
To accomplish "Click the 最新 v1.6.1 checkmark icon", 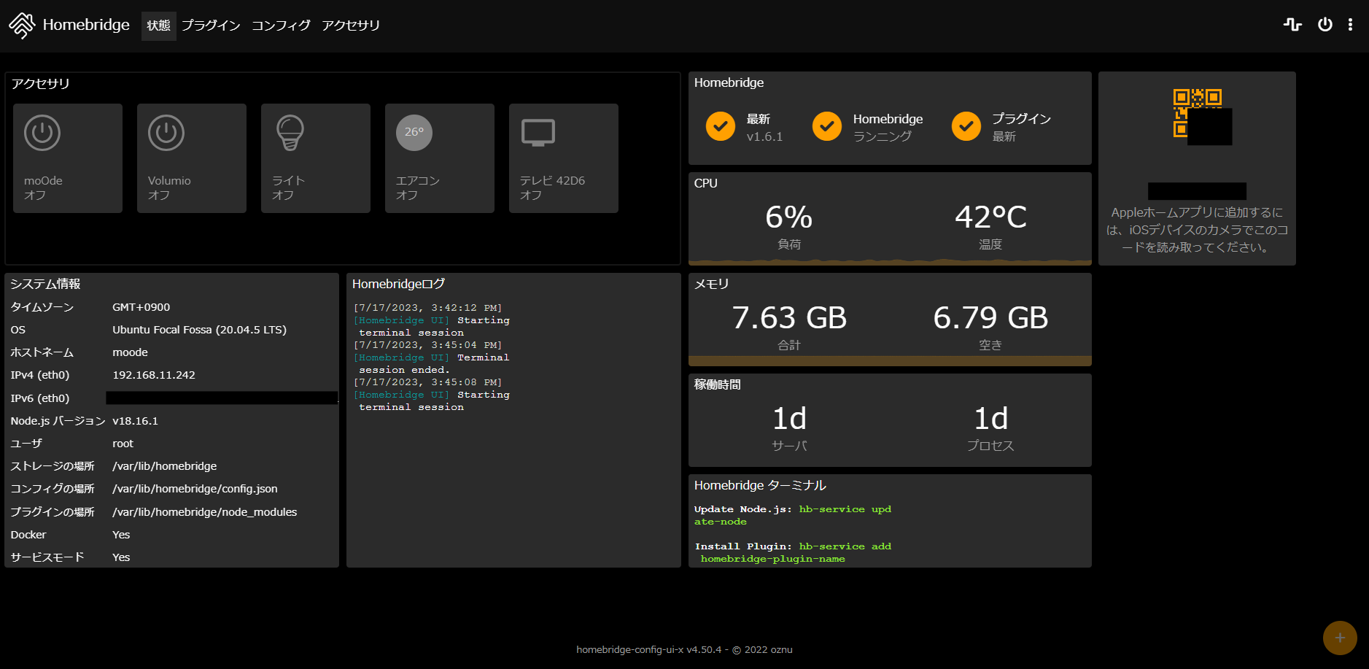I will (x=721, y=126).
